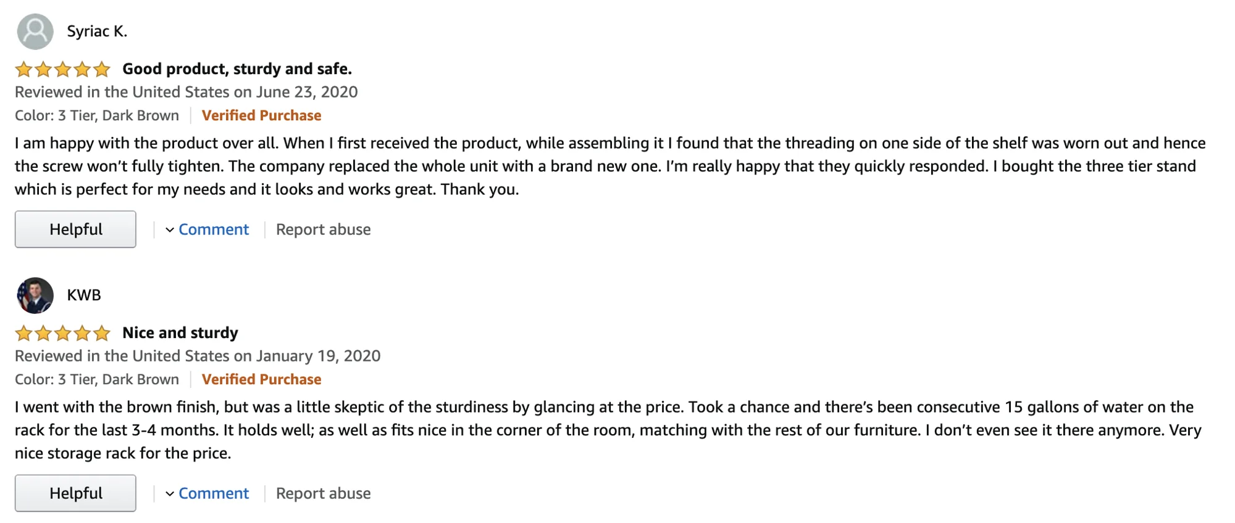Click Syriac K.'s default profile avatar

[x=35, y=31]
